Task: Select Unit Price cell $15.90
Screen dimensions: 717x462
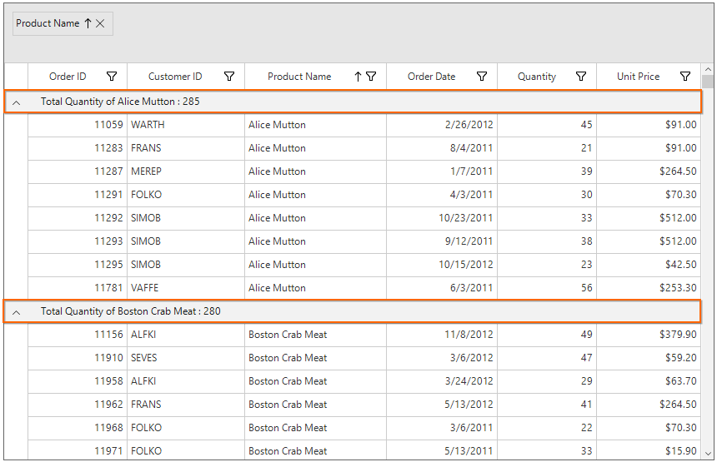Action: pos(649,450)
